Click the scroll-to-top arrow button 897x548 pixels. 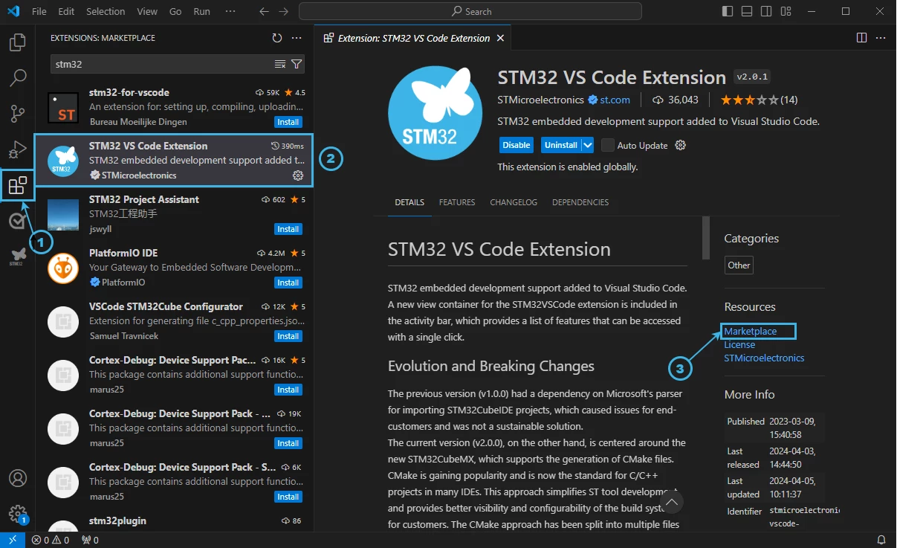[672, 503]
